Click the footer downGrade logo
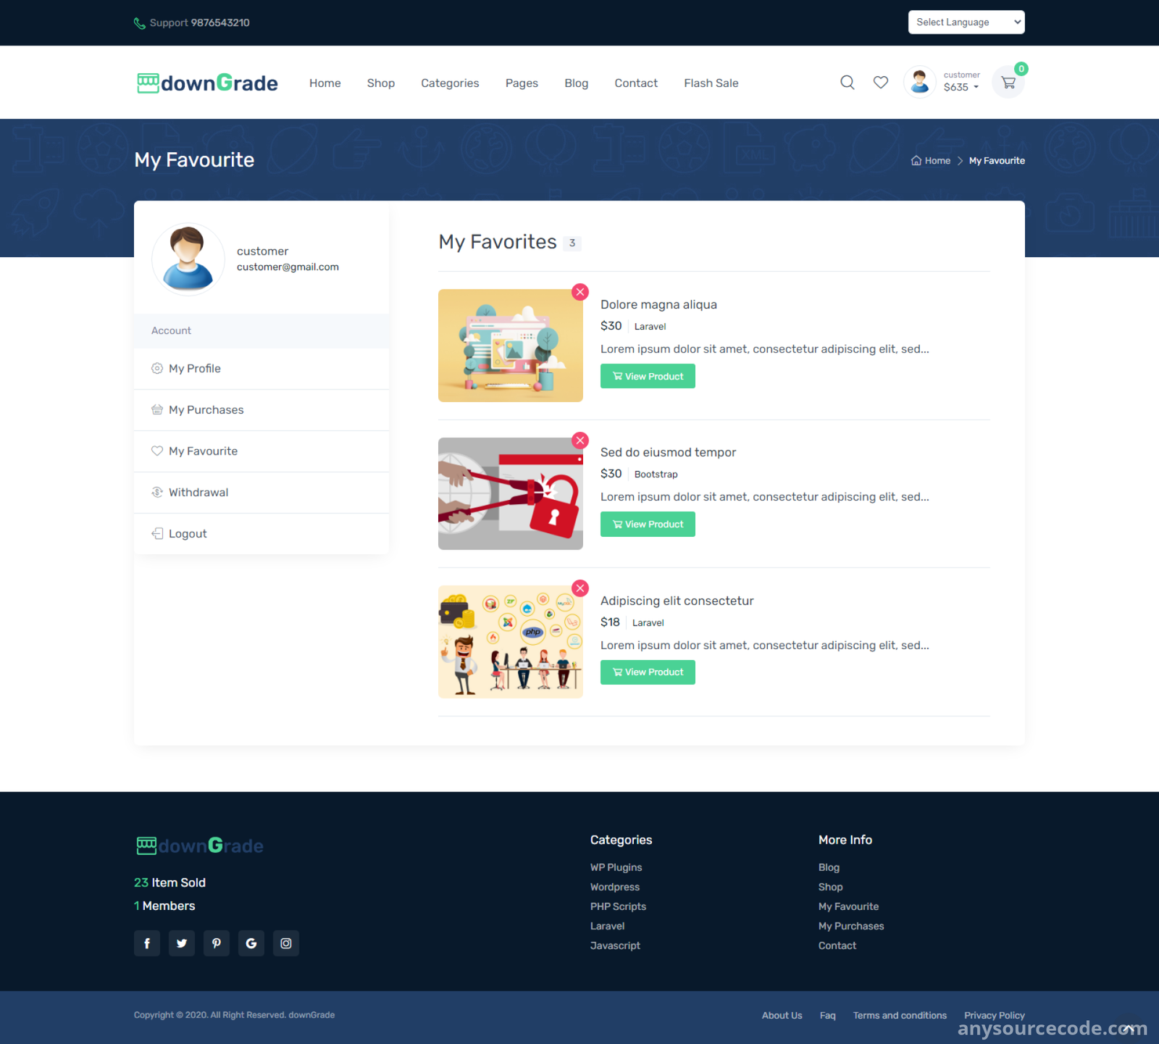This screenshot has width=1159, height=1044. click(200, 845)
